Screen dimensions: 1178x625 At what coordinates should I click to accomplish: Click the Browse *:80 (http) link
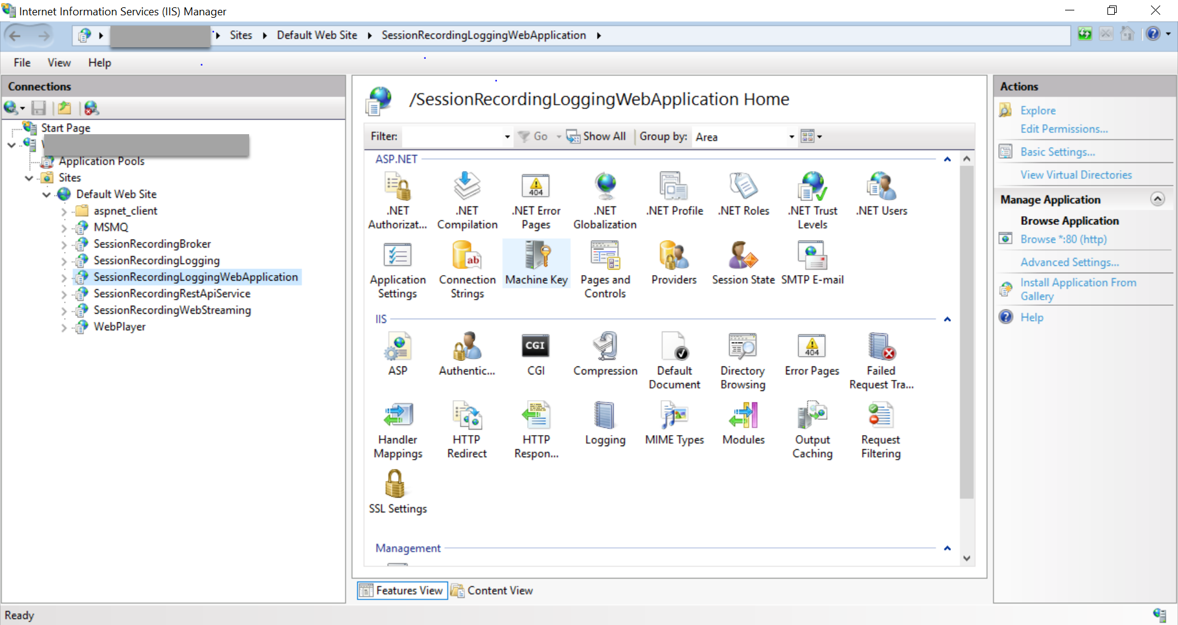pos(1063,239)
